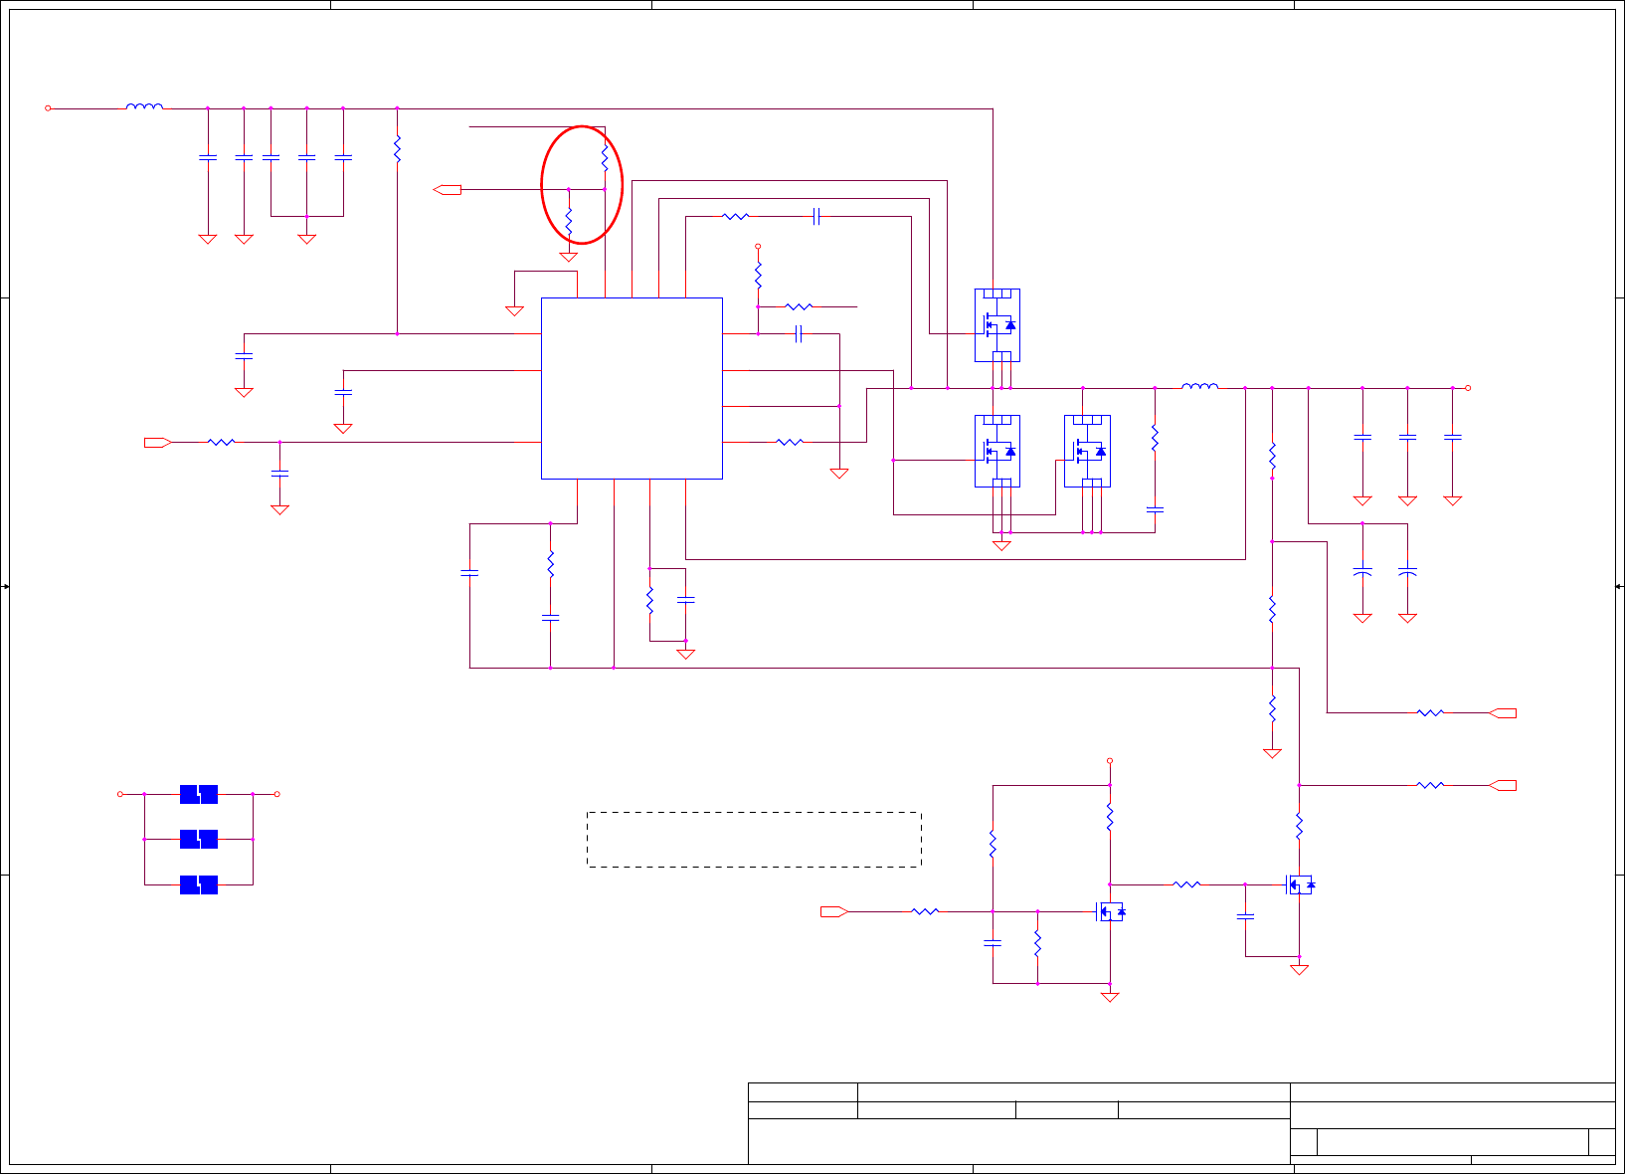Select the off-page port driving the bottom MOSFET gate
The width and height of the screenshot is (1625, 1174).
tap(834, 911)
